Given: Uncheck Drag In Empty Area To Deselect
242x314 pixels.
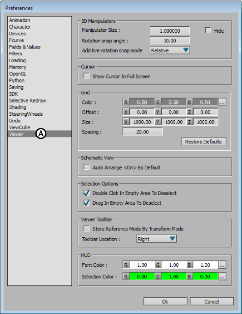Looking at the screenshot, I should [87, 203].
